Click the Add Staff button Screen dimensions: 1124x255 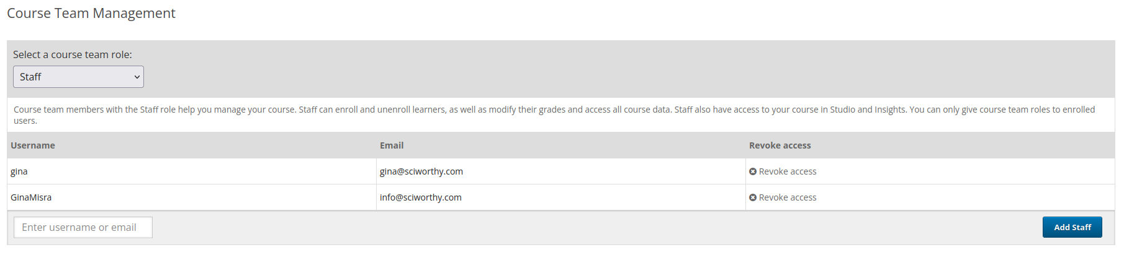pyautogui.click(x=1072, y=227)
